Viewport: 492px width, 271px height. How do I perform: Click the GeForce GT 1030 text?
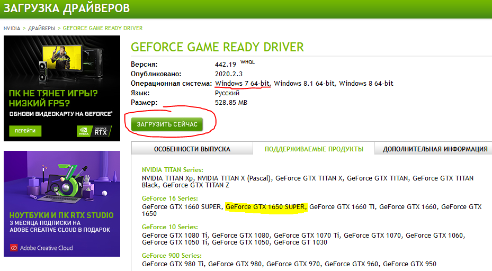click(300, 242)
